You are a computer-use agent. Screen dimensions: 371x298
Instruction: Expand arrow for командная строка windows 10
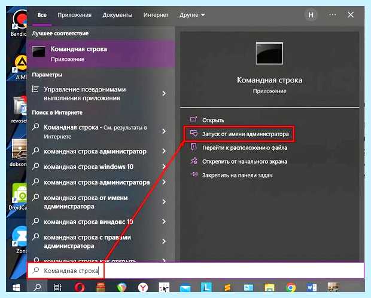point(164,167)
